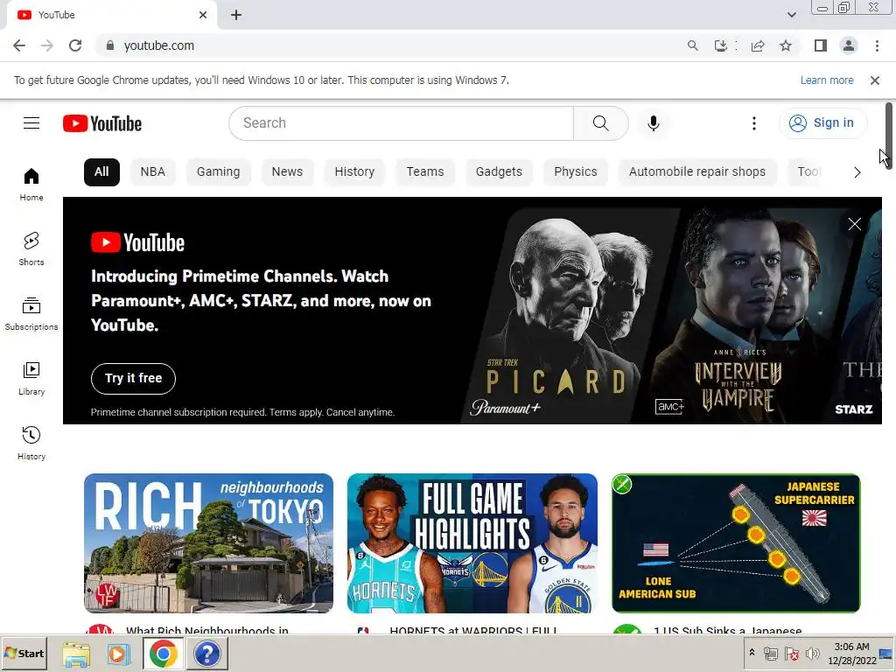Toggle Chrome side panel
The height and width of the screenshot is (672, 896).
click(x=821, y=45)
